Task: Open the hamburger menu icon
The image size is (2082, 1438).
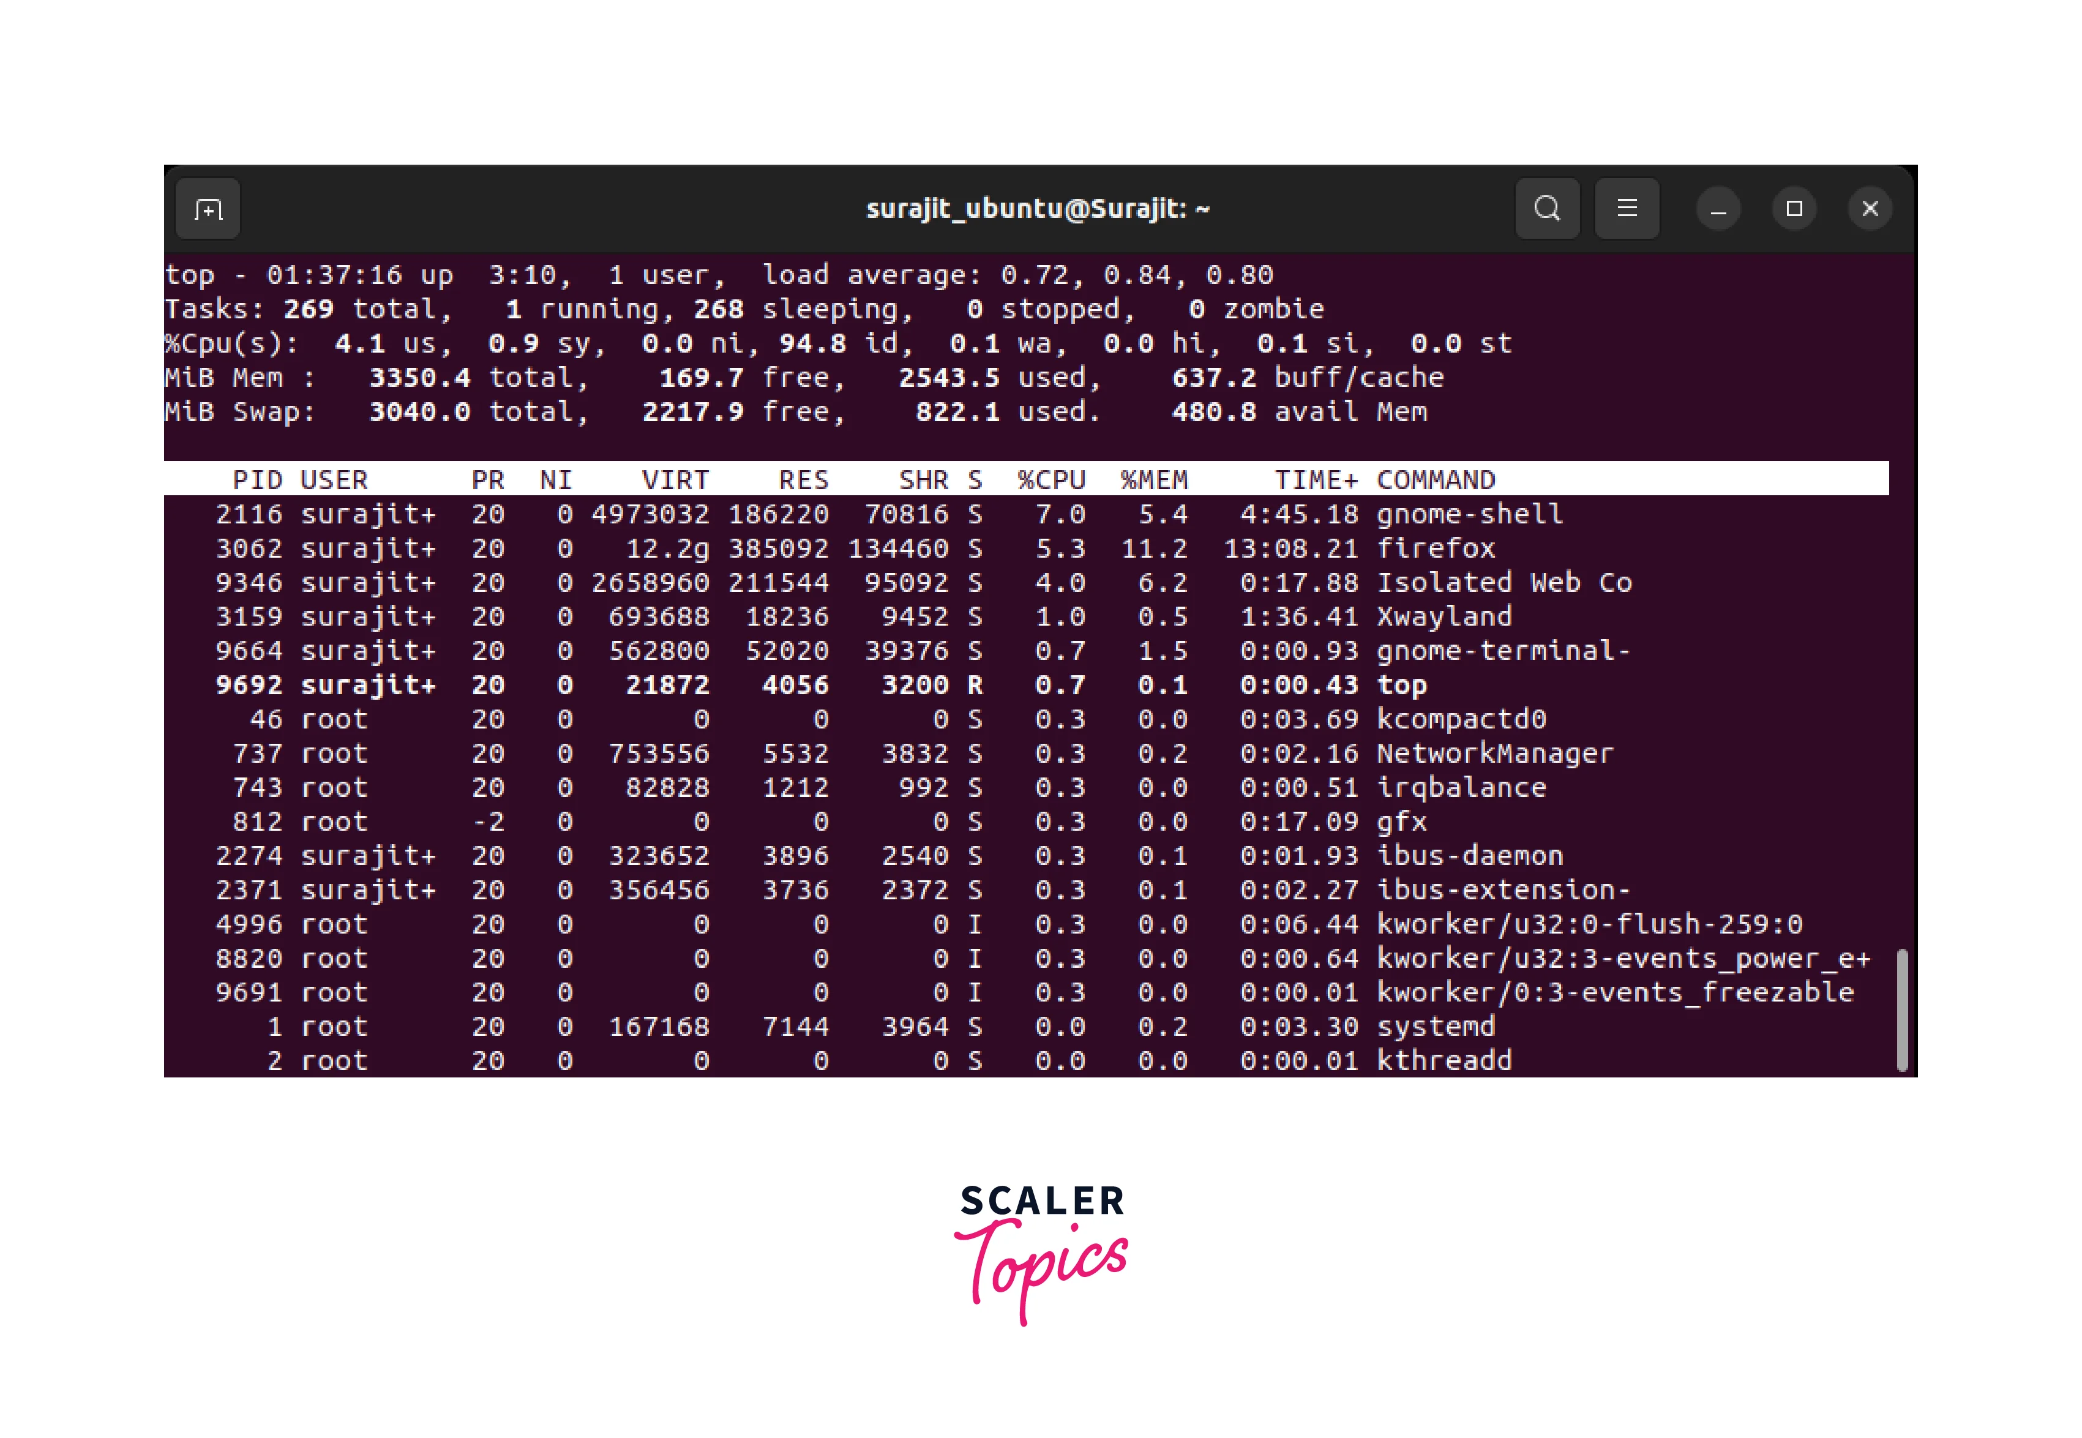Action: coord(1626,209)
